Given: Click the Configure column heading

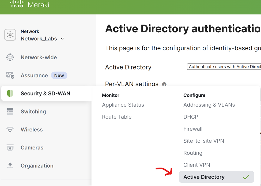Looking at the screenshot, I should pyautogui.click(x=194, y=95).
